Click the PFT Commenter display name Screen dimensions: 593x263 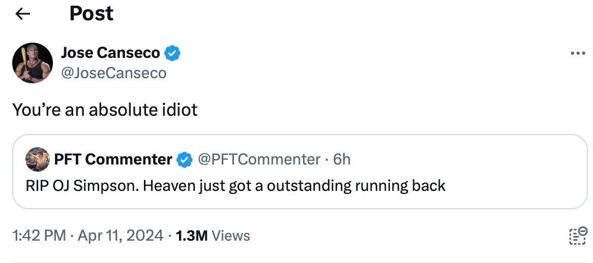pos(113,159)
